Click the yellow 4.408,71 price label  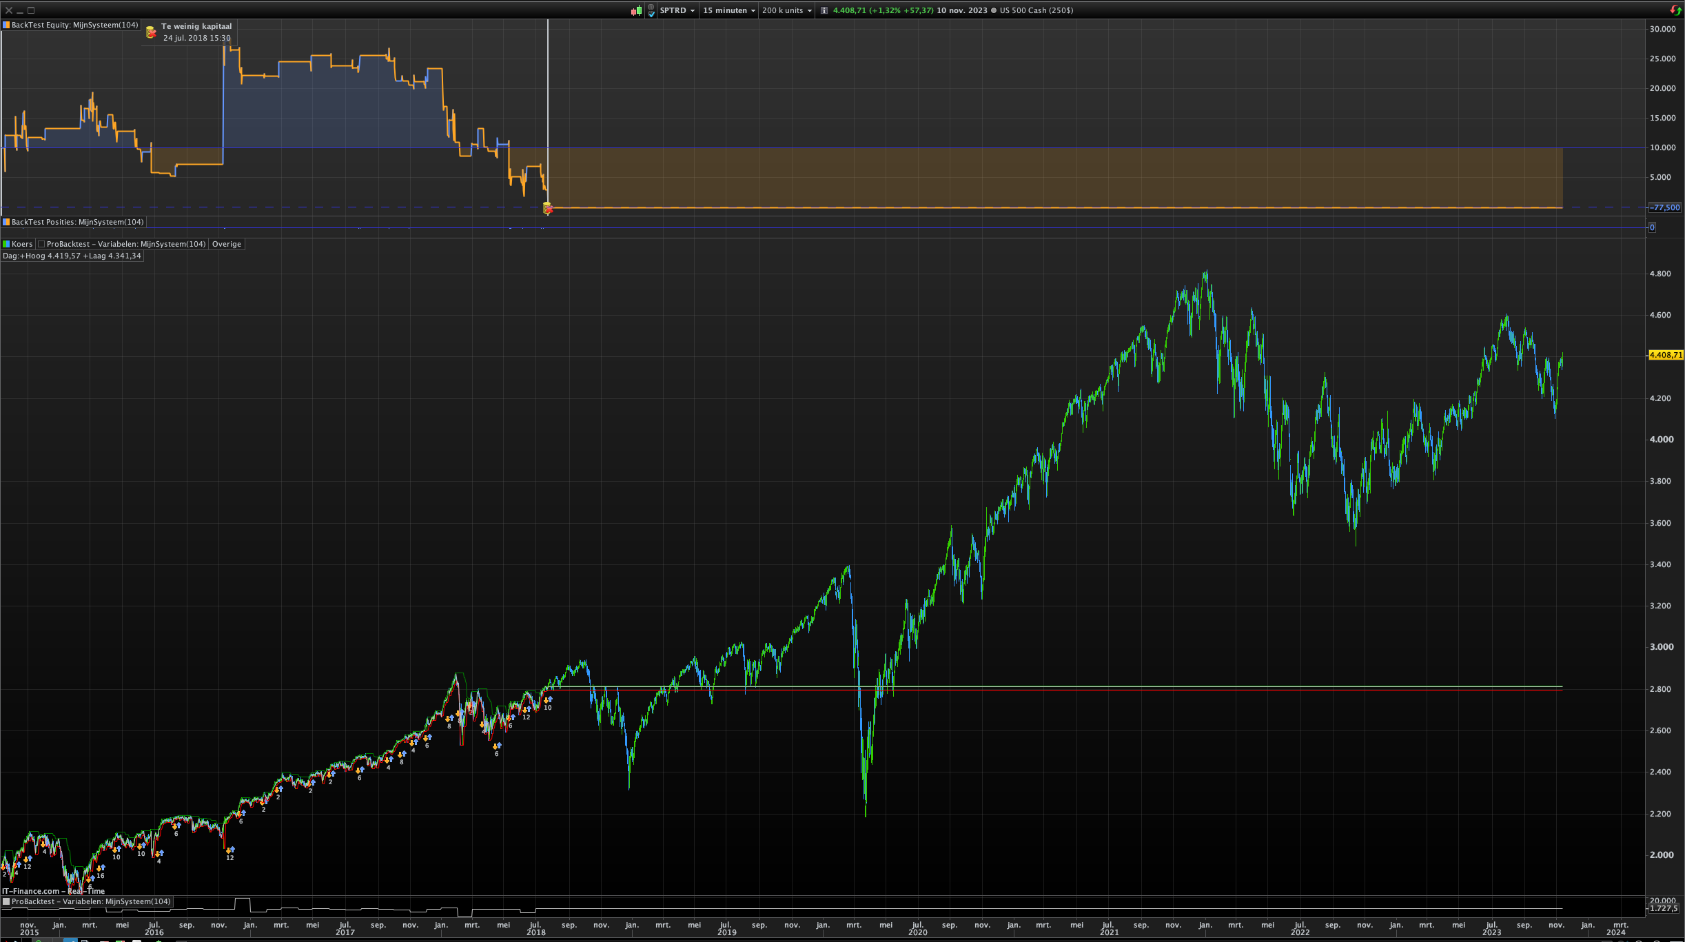pyautogui.click(x=1665, y=355)
